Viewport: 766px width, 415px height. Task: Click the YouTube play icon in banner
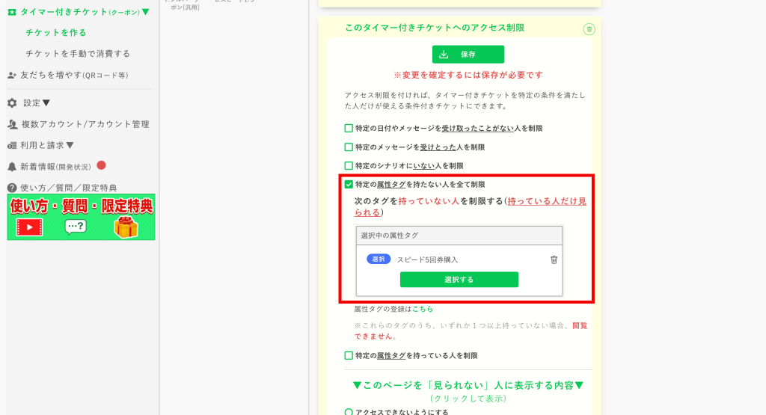pos(29,227)
